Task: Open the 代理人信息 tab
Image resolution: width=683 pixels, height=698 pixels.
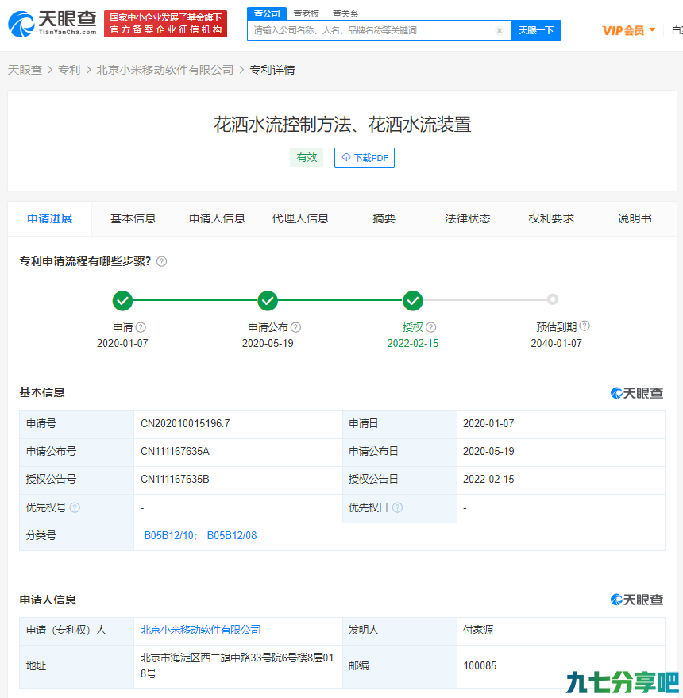Action: click(300, 218)
